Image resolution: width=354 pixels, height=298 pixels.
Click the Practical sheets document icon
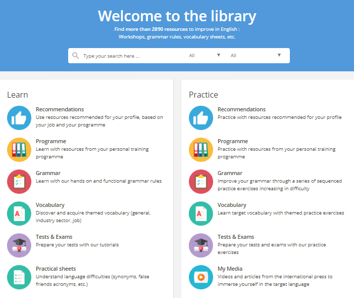point(19,277)
